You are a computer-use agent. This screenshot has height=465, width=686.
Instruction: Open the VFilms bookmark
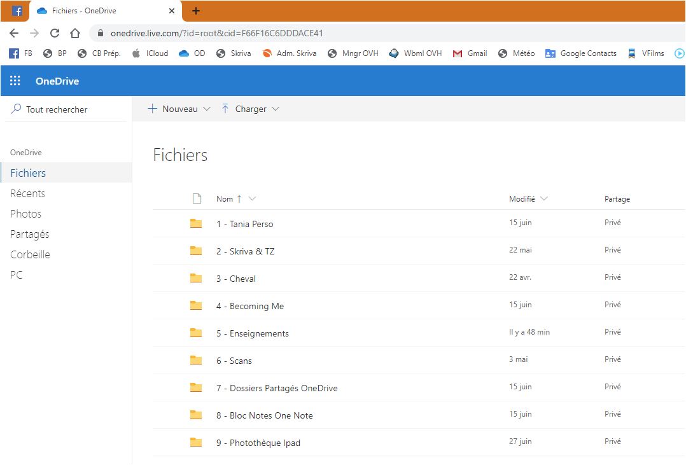click(x=646, y=53)
